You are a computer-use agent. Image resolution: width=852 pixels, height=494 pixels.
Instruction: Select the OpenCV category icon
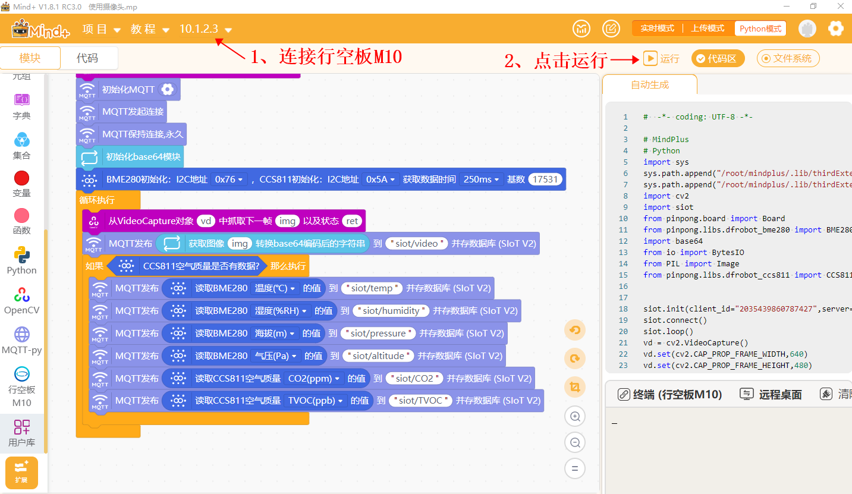22,294
